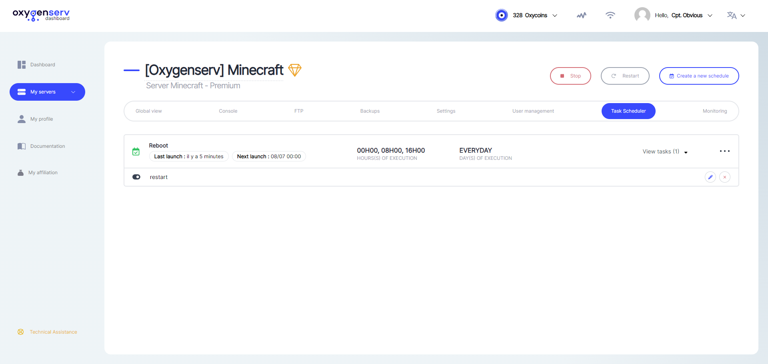Open My servers sidebar item
This screenshot has width=768, height=364.
tap(47, 92)
